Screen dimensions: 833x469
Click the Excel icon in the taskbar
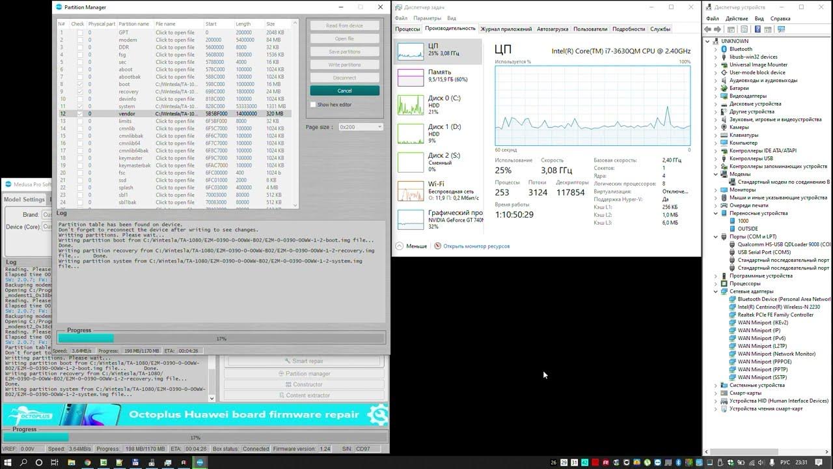point(103,462)
